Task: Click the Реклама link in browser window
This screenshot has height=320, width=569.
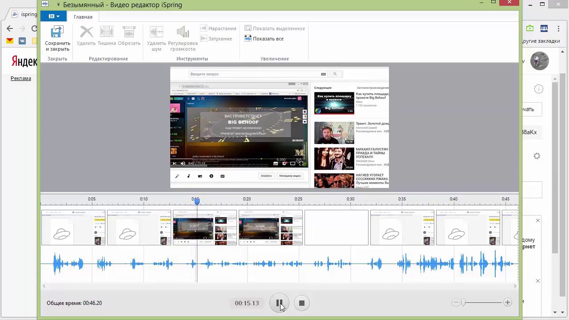Action: point(21,78)
